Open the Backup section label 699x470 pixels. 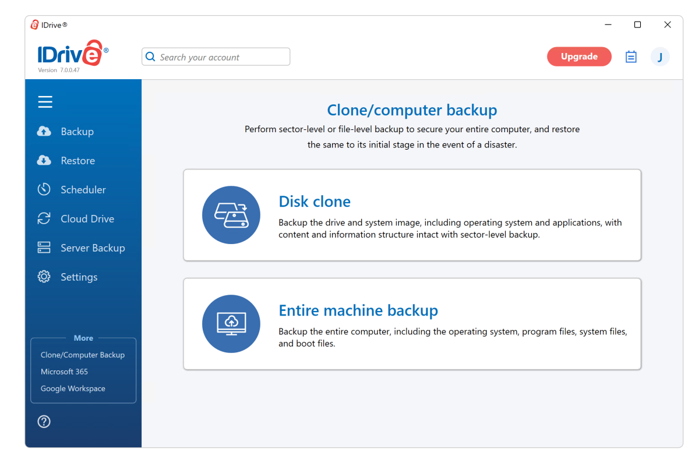pyautogui.click(x=77, y=132)
